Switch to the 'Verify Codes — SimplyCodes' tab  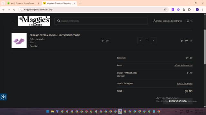(x=22, y=3)
